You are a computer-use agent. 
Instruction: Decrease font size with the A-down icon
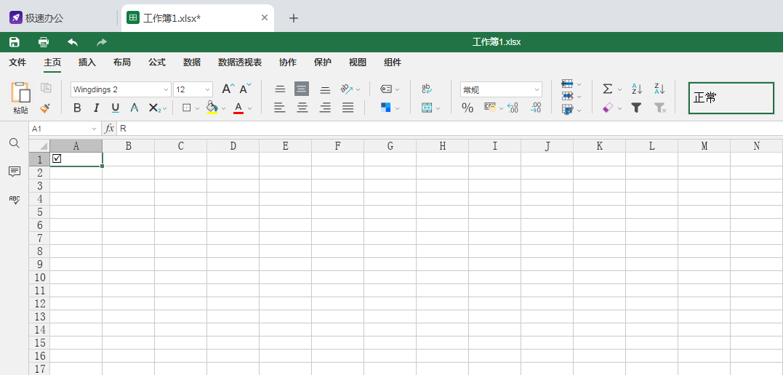click(x=246, y=89)
